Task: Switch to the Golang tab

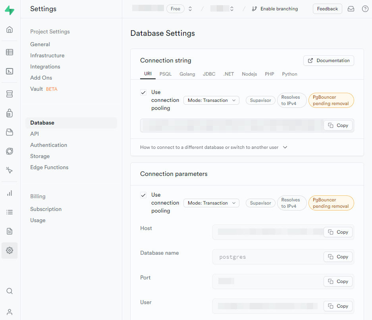Action: click(x=187, y=74)
